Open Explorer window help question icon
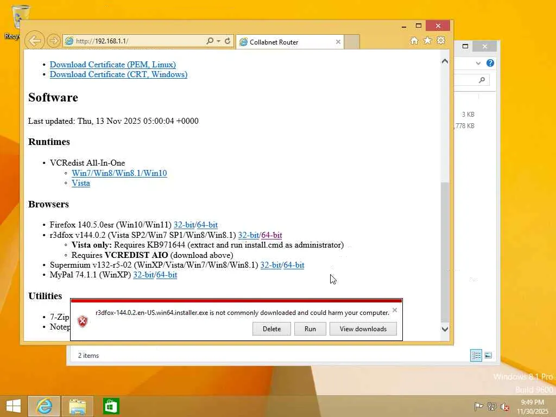Screen dimensions: 556x417 (490, 63)
